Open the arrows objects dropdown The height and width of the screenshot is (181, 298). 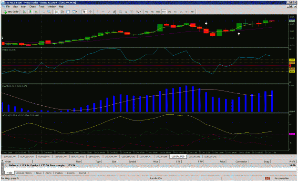[139, 12]
